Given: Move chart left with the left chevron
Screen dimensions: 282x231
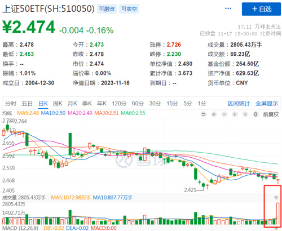Looking at the screenshot, I should click(235, 114).
